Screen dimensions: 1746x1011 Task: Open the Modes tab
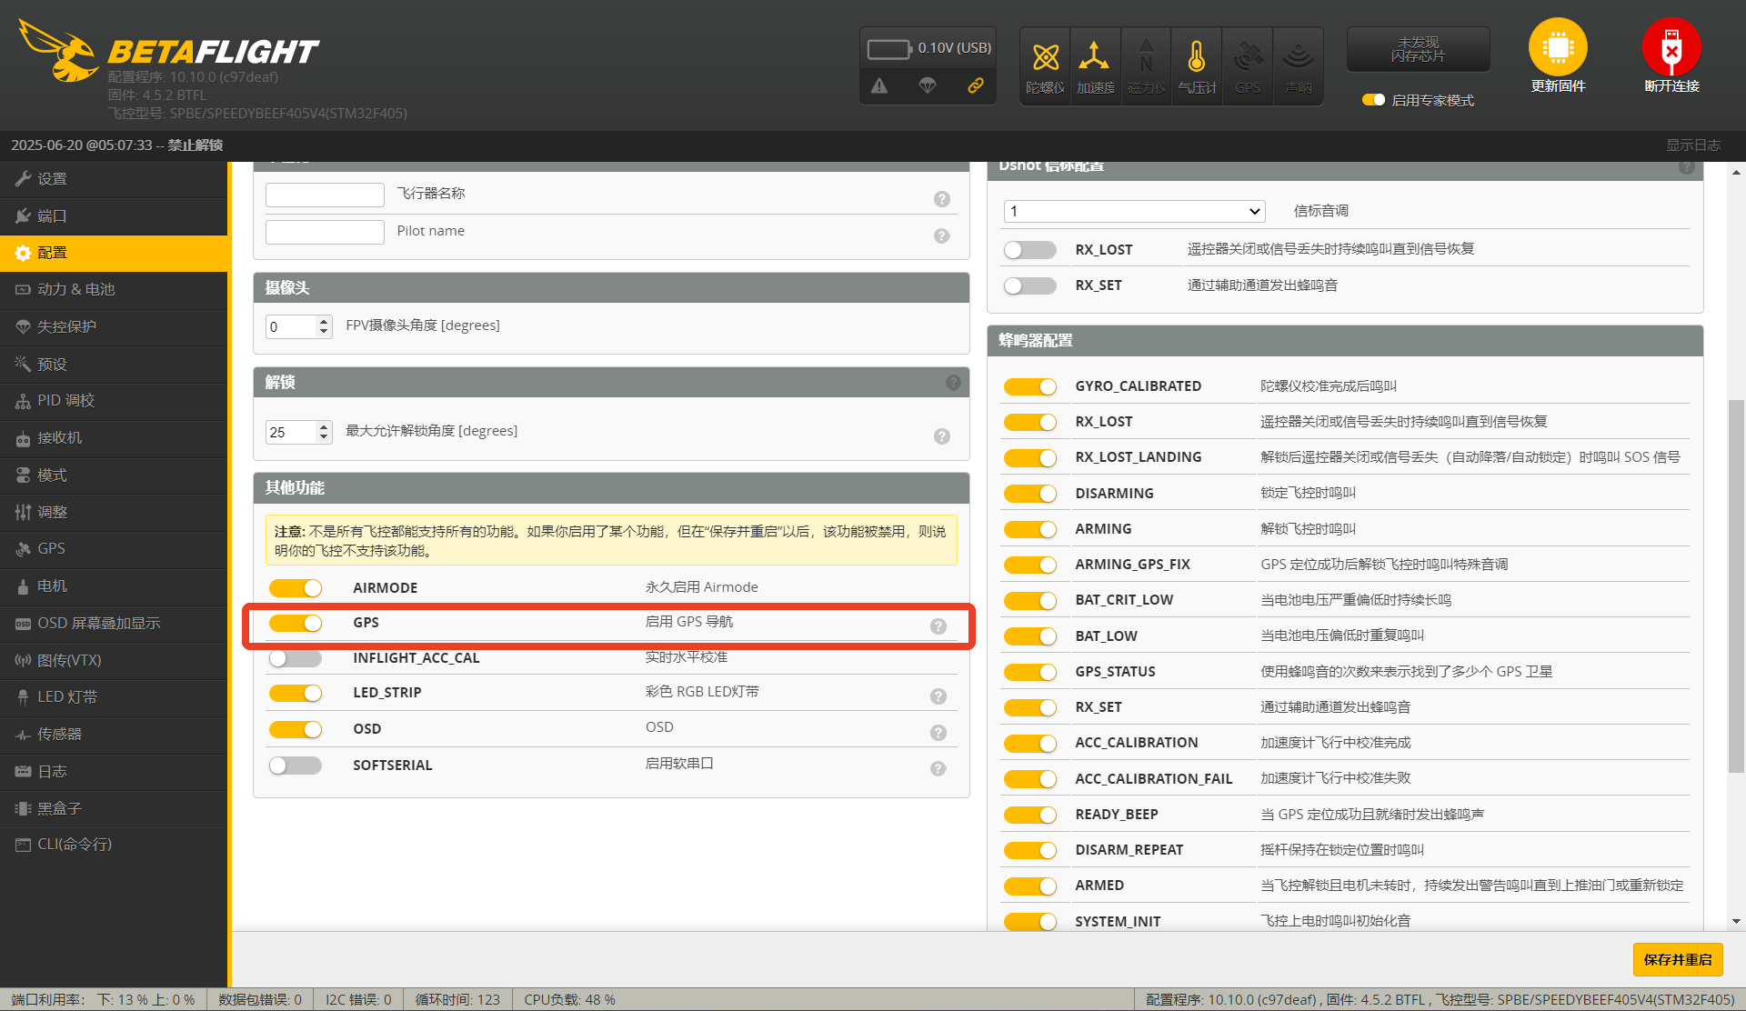(x=114, y=475)
